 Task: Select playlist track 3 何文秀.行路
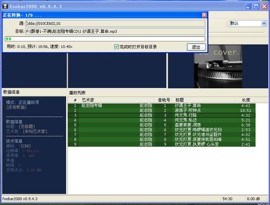pyautogui.click(x=162, y=115)
